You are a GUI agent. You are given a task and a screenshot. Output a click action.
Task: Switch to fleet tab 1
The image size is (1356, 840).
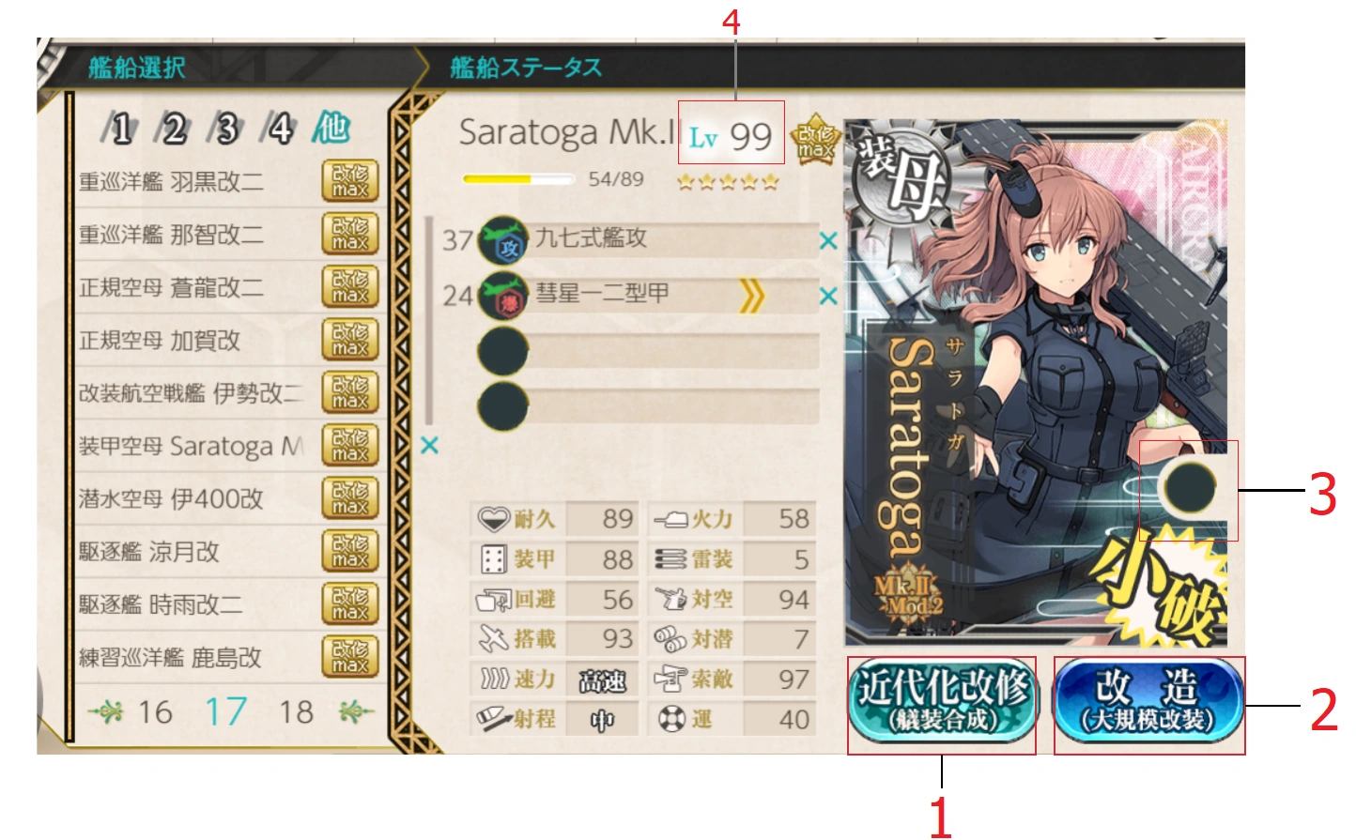click(119, 129)
